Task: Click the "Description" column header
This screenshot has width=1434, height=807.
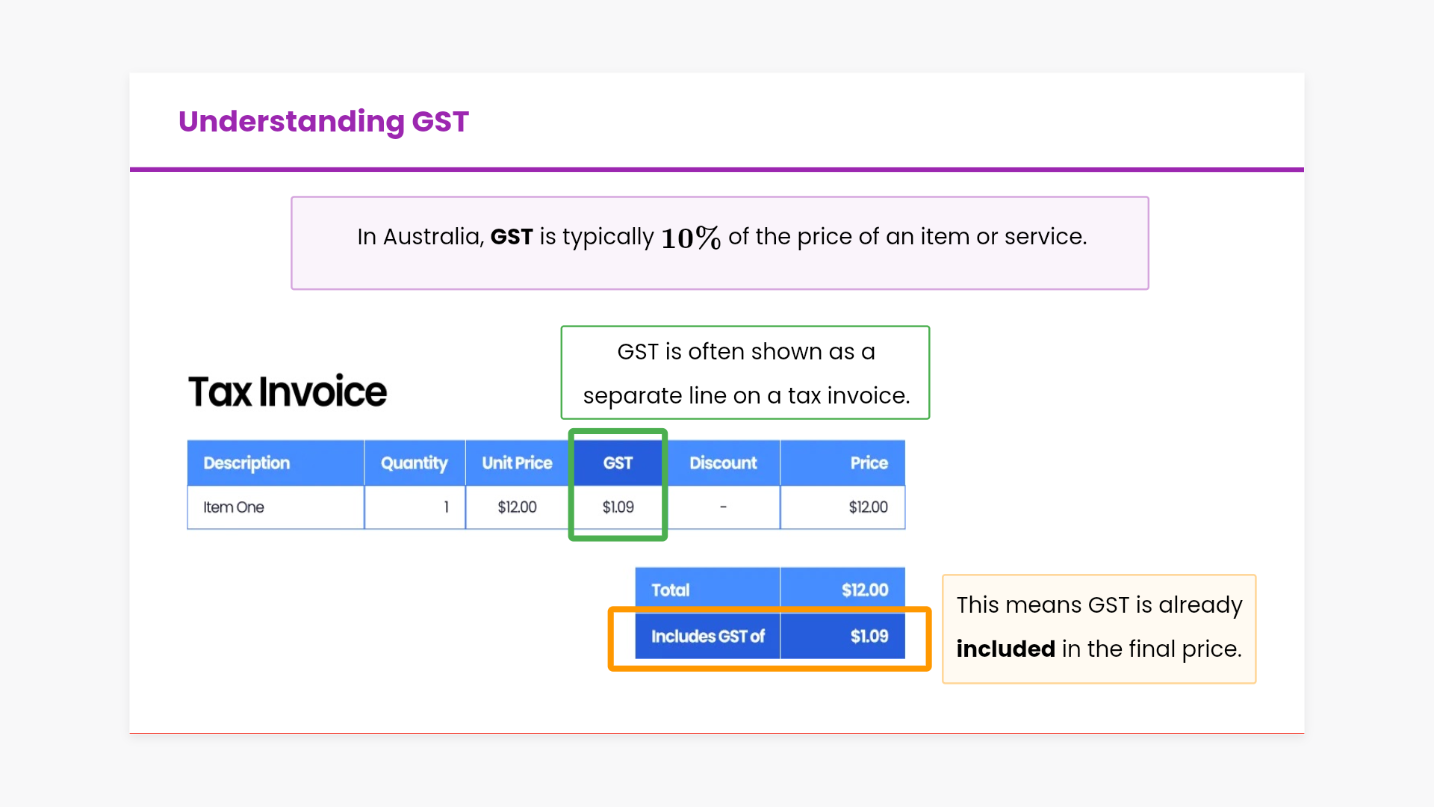Action: 246,463
